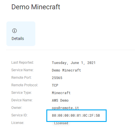Open the Details tab card
This screenshot has width=135, height=139.
[x=21, y=34]
